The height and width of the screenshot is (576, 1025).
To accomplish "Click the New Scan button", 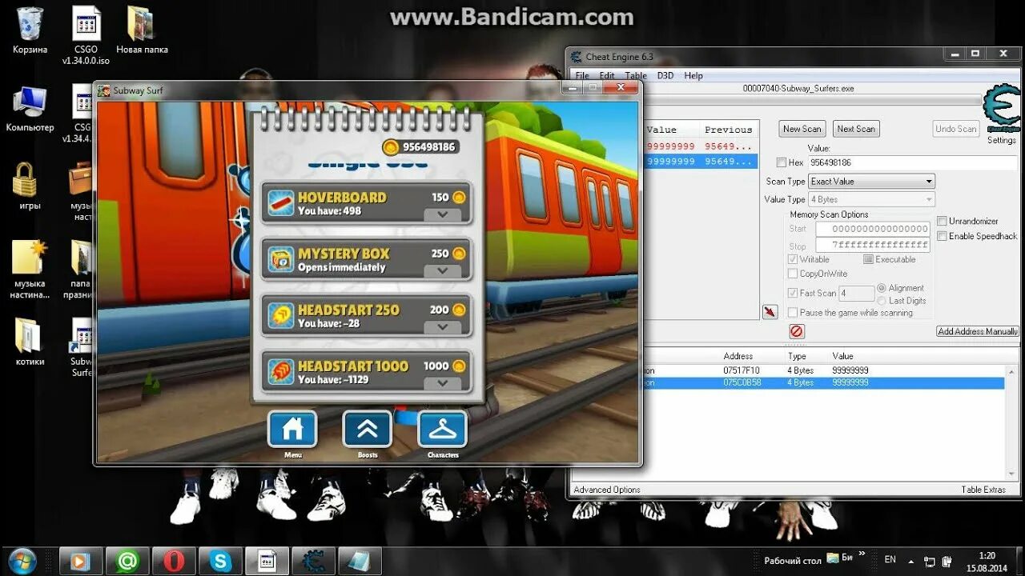I will (x=802, y=129).
